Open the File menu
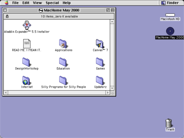The width and height of the screenshot is (184, 138). coord(15,3)
